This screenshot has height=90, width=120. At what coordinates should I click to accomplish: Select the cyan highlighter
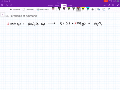(x=88, y=9)
